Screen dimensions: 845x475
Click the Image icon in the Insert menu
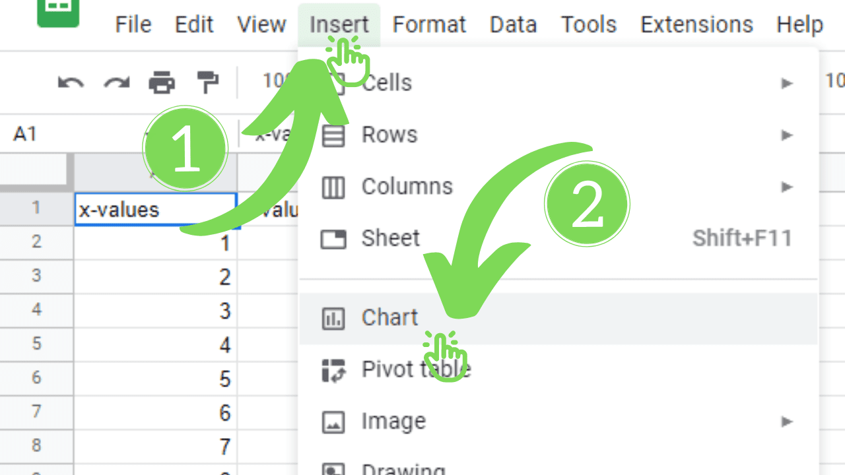click(x=333, y=421)
